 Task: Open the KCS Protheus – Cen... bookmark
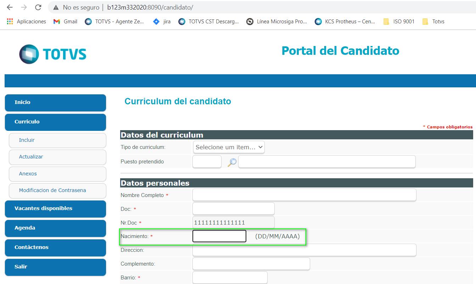click(345, 22)
